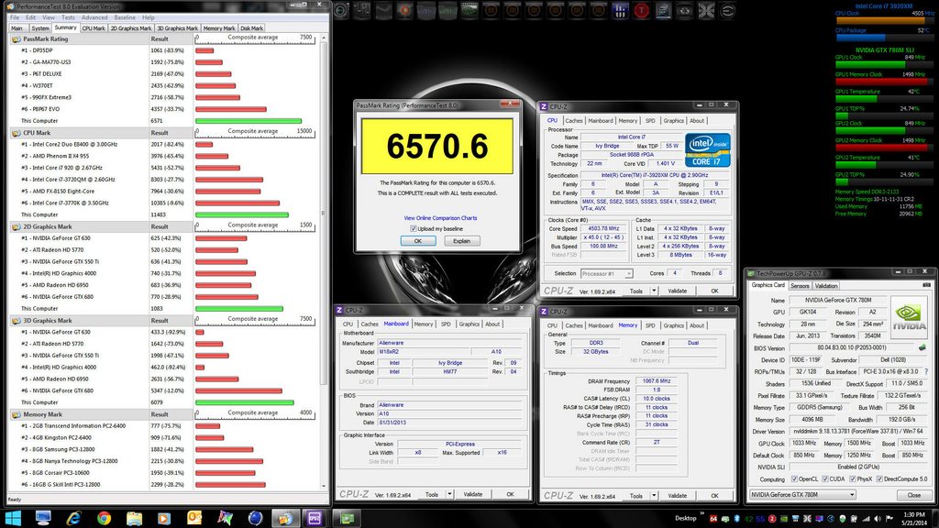Toggle CUDA checkbox in GPU-Z
Image resolution: width=939 pixels, height=528 pixels.
824,478
